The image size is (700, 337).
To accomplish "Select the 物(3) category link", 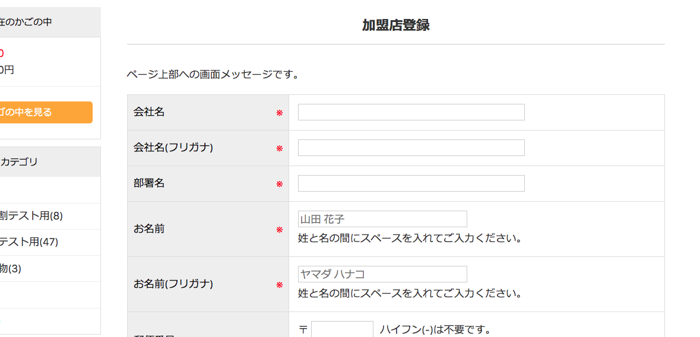I will [11, 268].
